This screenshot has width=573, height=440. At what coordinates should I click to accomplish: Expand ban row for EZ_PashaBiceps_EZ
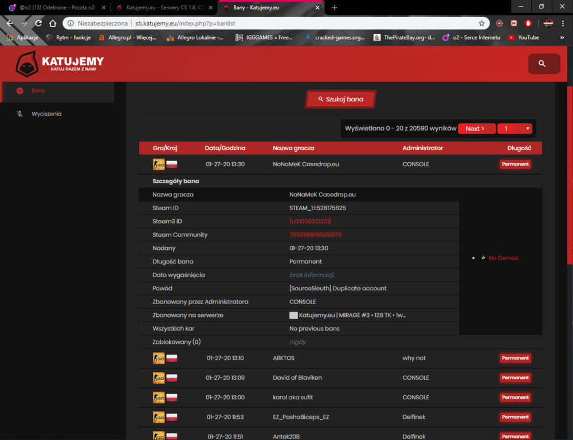340,417
